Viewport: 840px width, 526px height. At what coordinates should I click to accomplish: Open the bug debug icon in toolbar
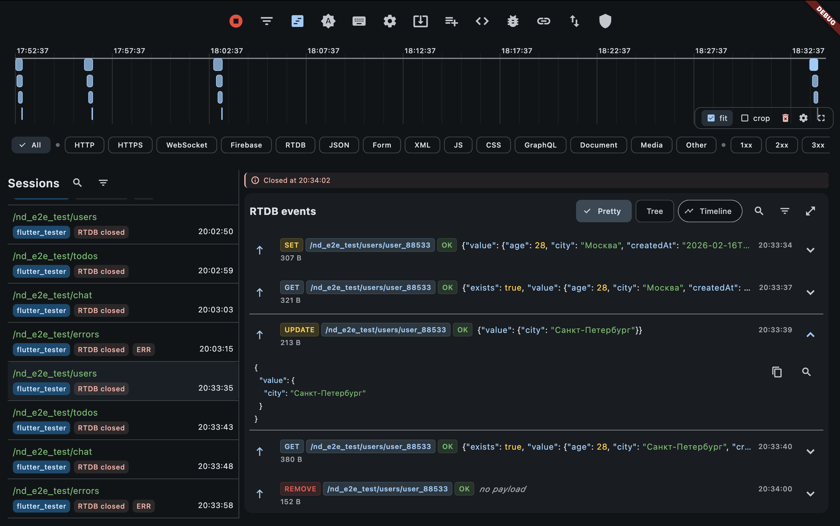tap(513, 21)
